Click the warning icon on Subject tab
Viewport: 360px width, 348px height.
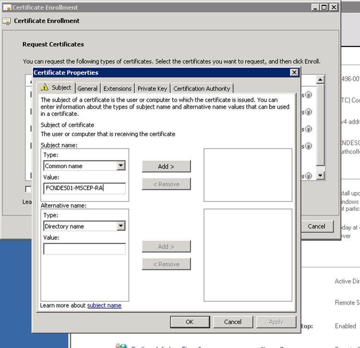click(x=45, y=88)
